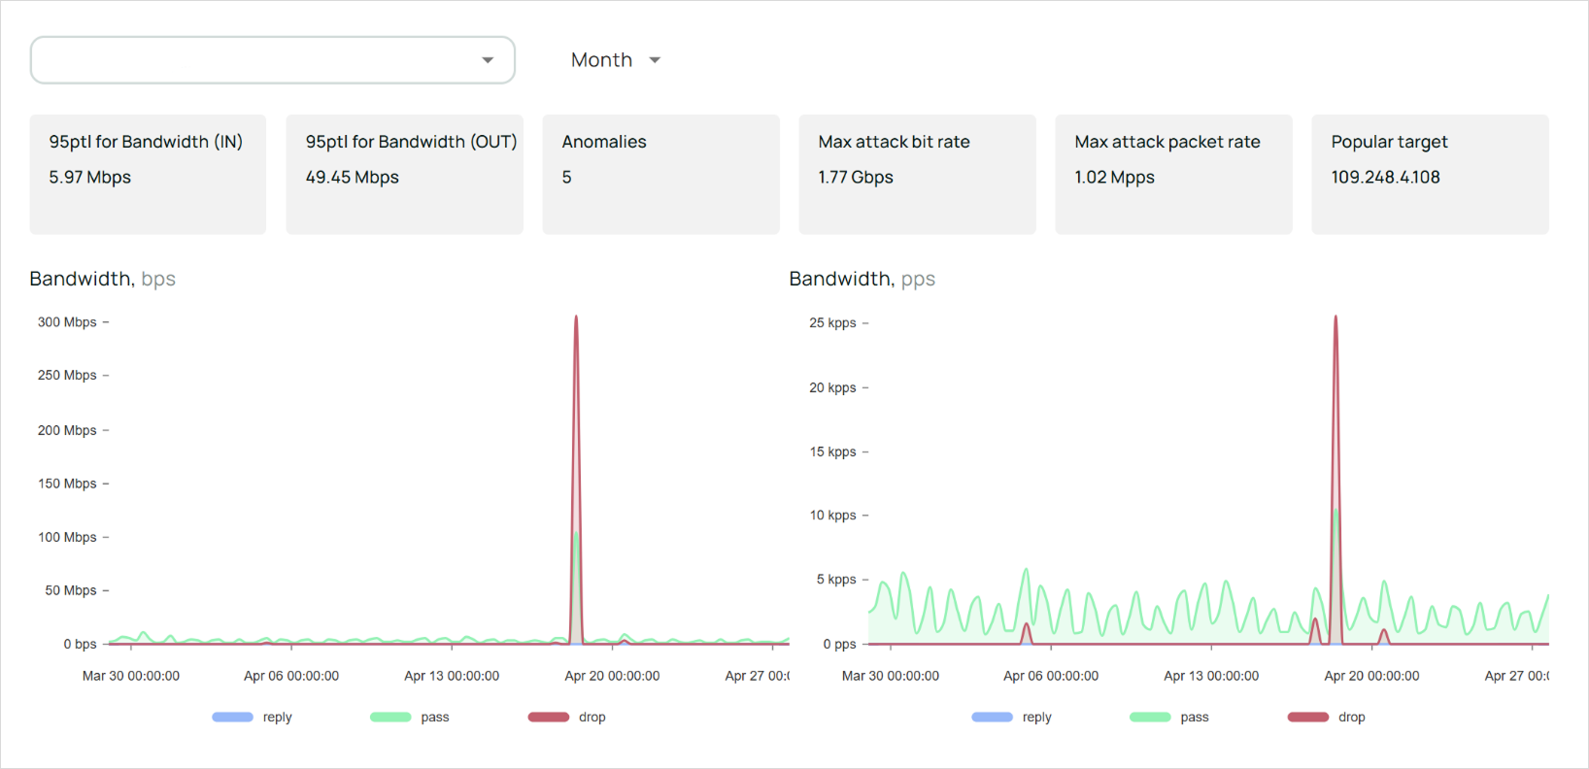Screen dimensions: 1589x769
Task: Click the 10 kpps y-axis label
Action: (x=832, y=516)
